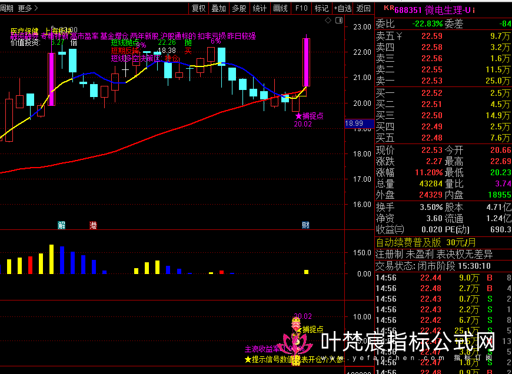
Task: Click the 现价 value 22.53
Action: (x=432, y=150)
